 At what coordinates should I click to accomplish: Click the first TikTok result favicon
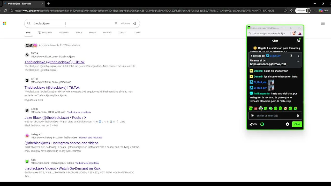27,55
